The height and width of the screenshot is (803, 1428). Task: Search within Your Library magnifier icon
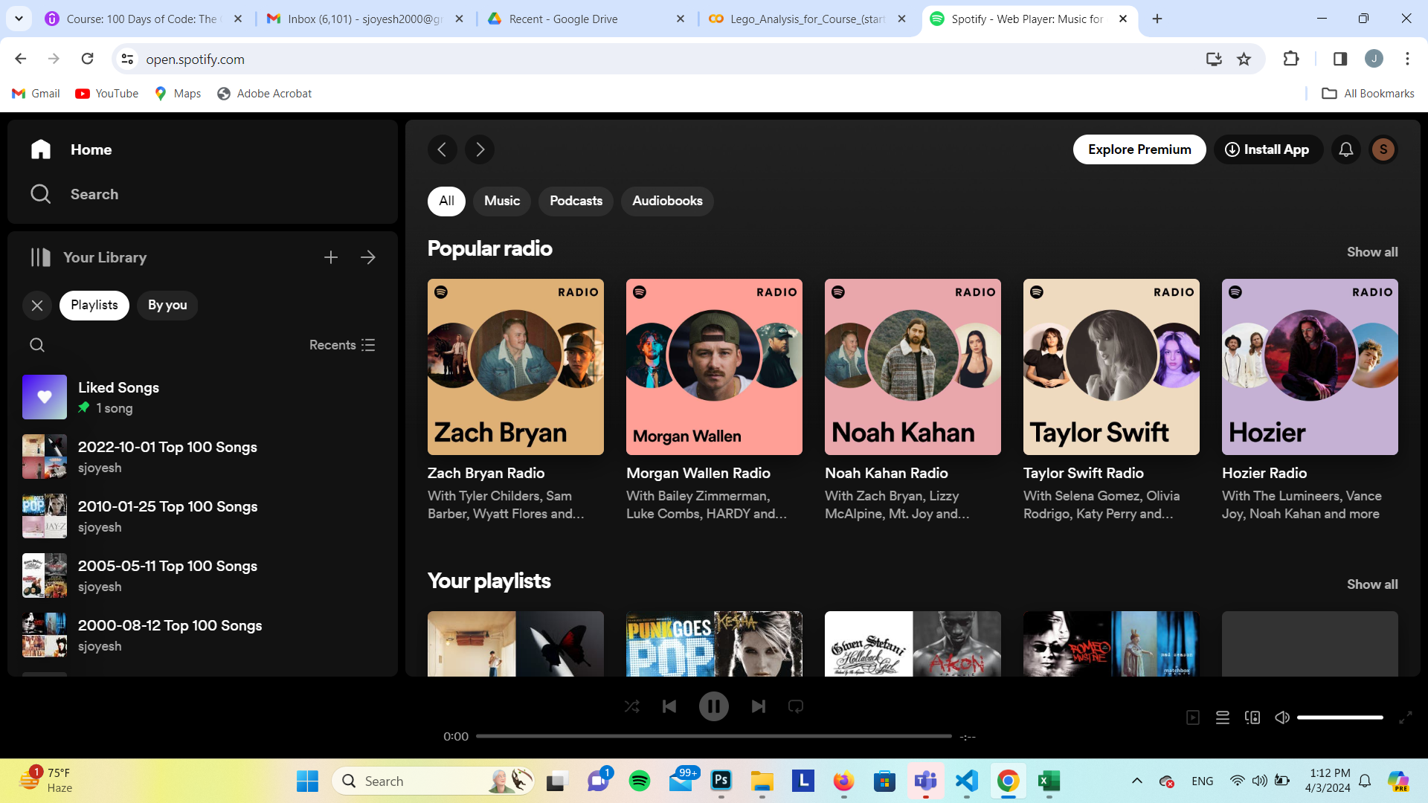click(x=37, y=345)
